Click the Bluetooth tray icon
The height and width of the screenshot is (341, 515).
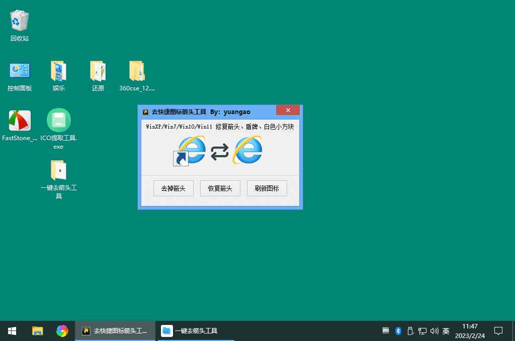click(x=398, y=331)
